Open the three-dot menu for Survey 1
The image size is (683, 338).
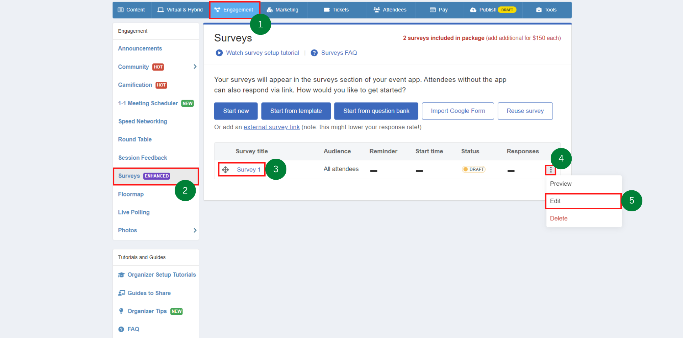coord(550,170)
